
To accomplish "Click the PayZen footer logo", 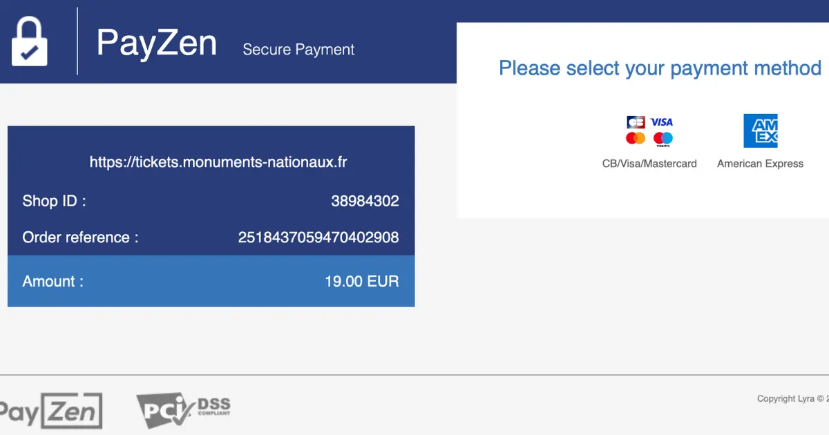I will 51,411.
